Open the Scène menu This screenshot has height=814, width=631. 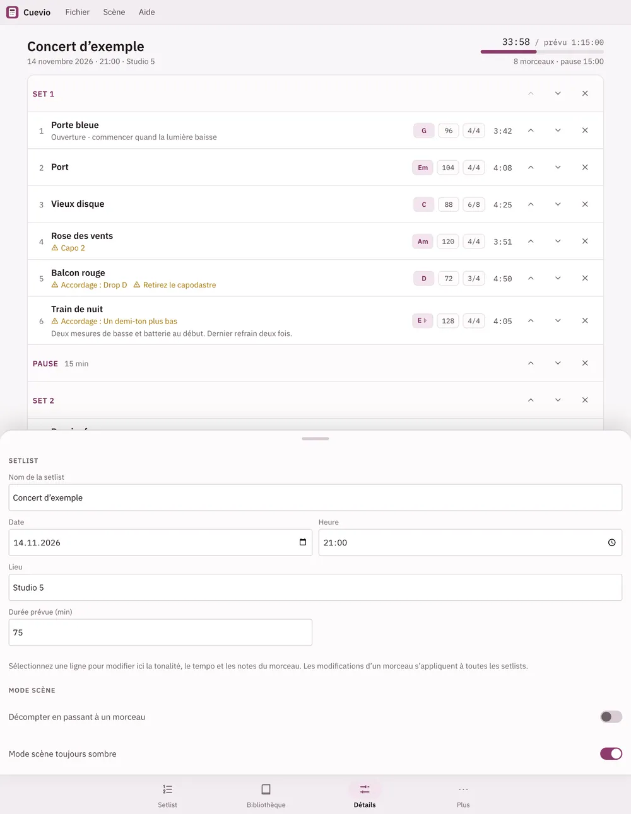pyautogui.click(x=114, y=12)
